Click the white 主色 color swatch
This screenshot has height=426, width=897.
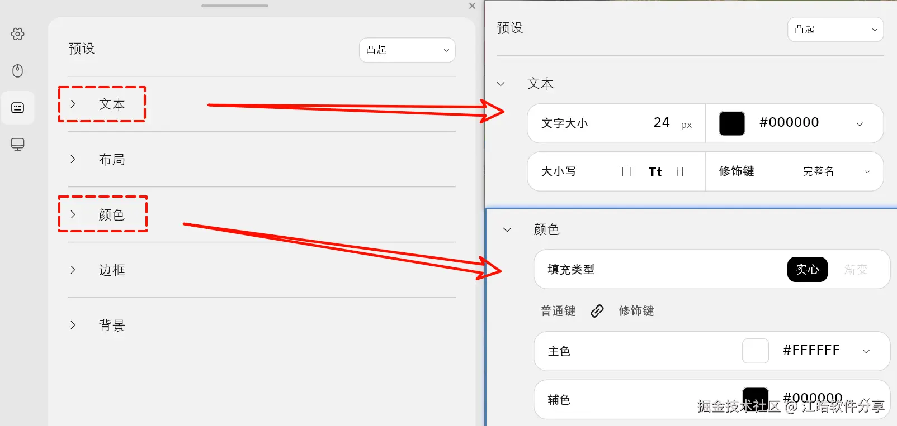pyautogui.click(x=755, y=351)
